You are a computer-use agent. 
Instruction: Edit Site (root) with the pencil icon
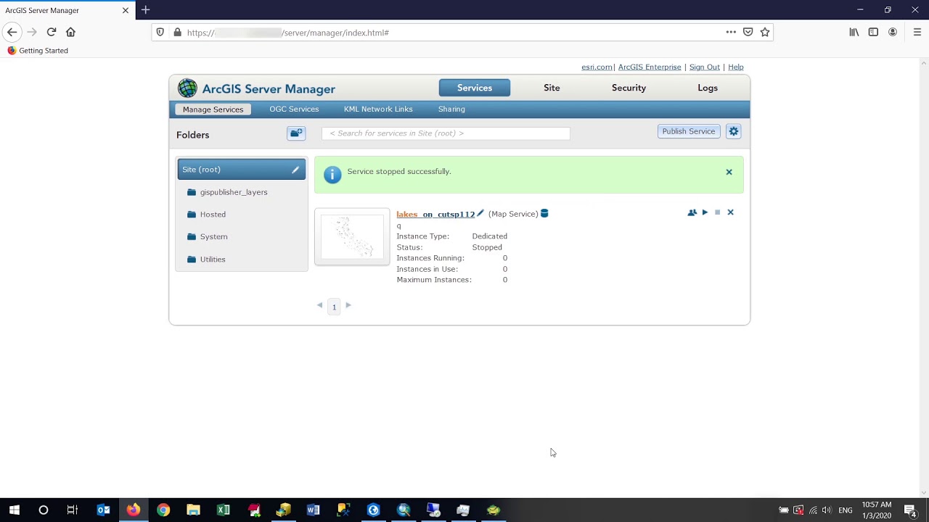[x=295, y=170]
